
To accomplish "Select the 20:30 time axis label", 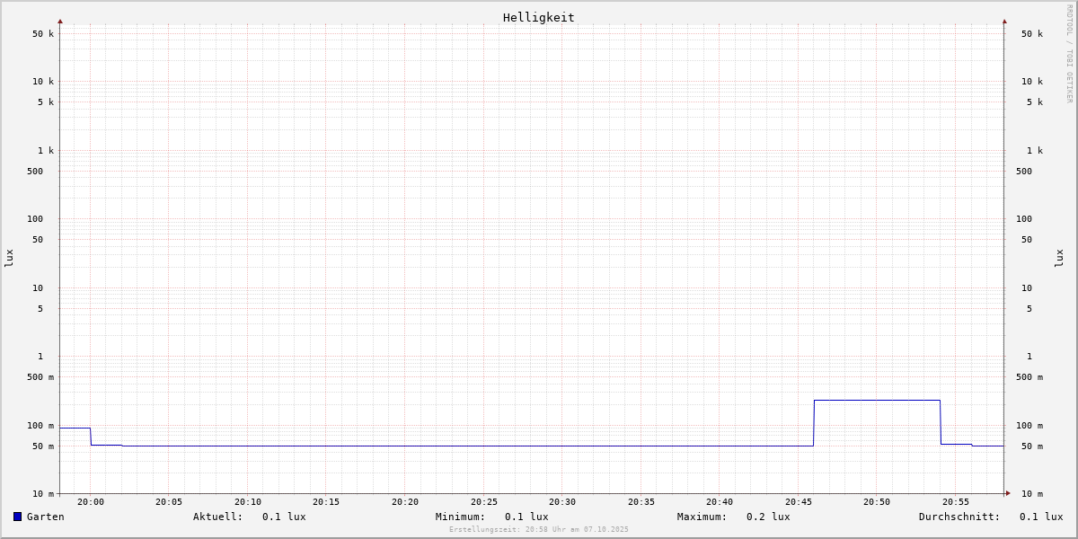I will tap(562, 502).
